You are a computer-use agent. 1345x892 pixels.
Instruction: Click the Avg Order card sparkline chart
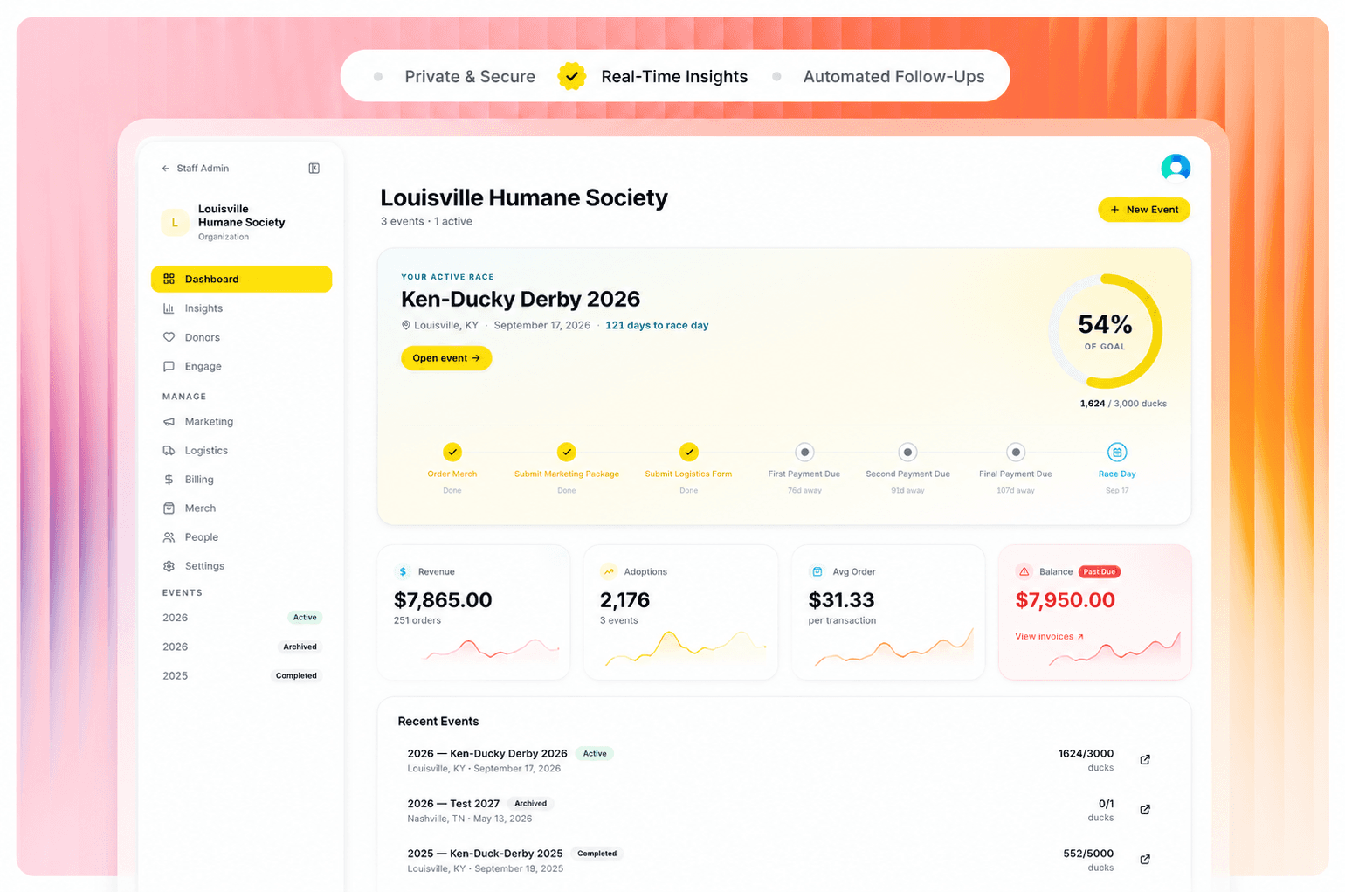click(894, 647)
